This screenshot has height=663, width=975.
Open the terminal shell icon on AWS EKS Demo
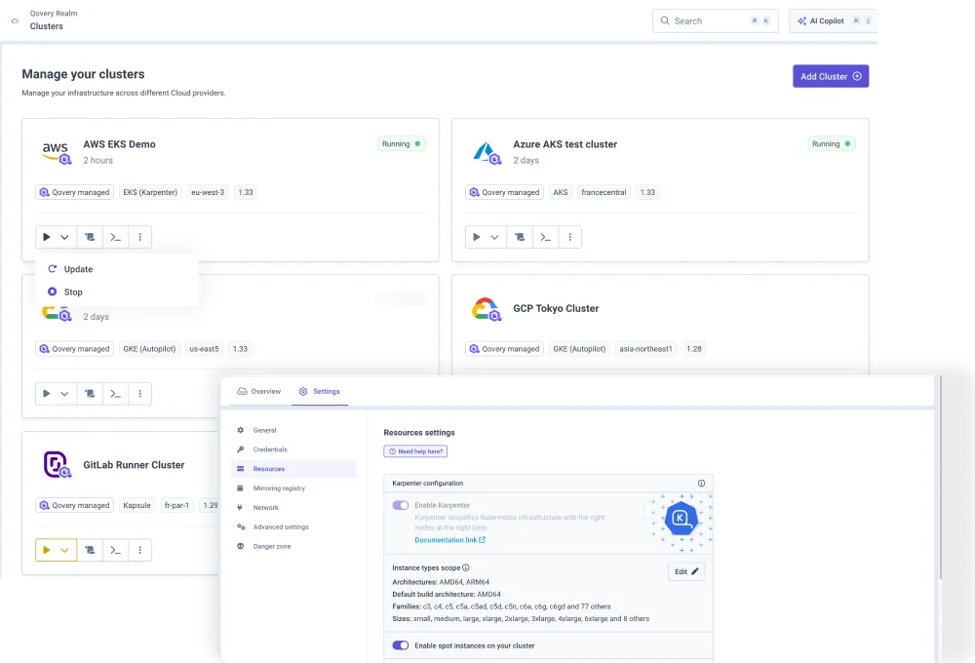click(x=116, y=237)
